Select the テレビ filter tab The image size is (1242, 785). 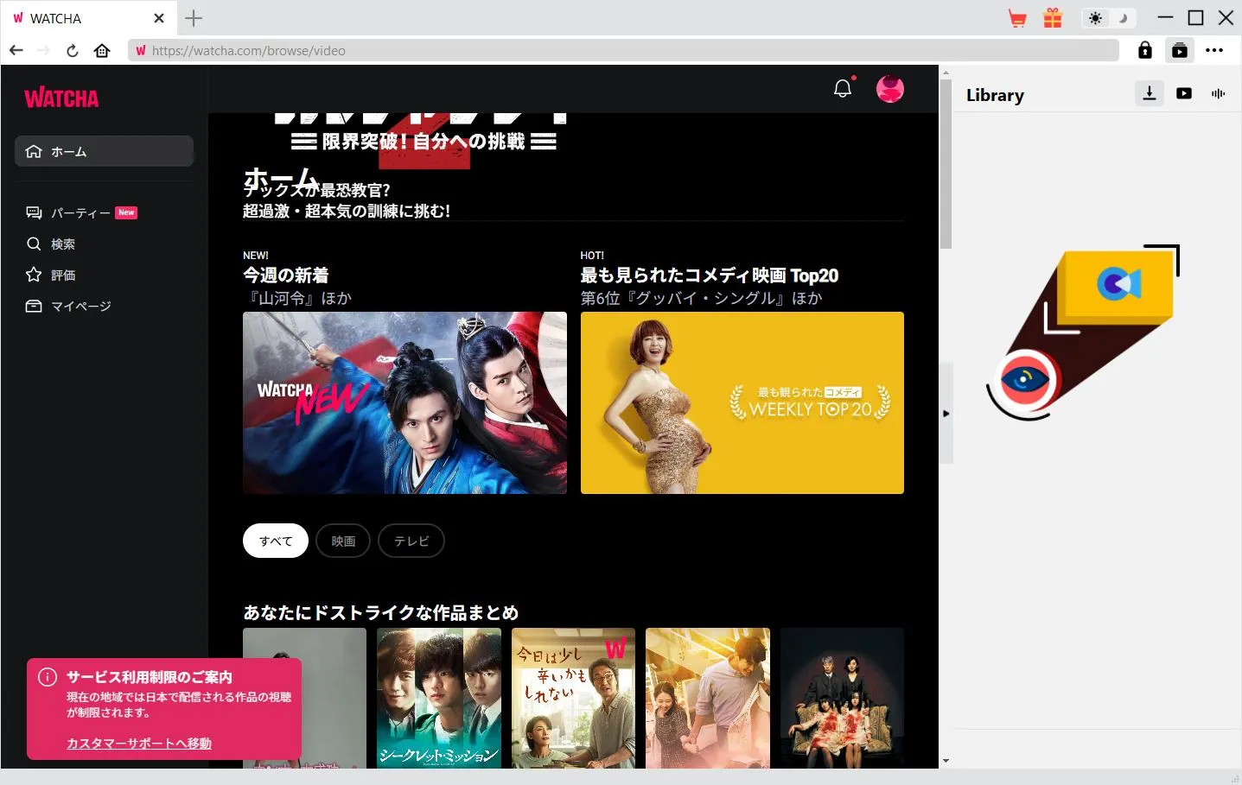411,541
